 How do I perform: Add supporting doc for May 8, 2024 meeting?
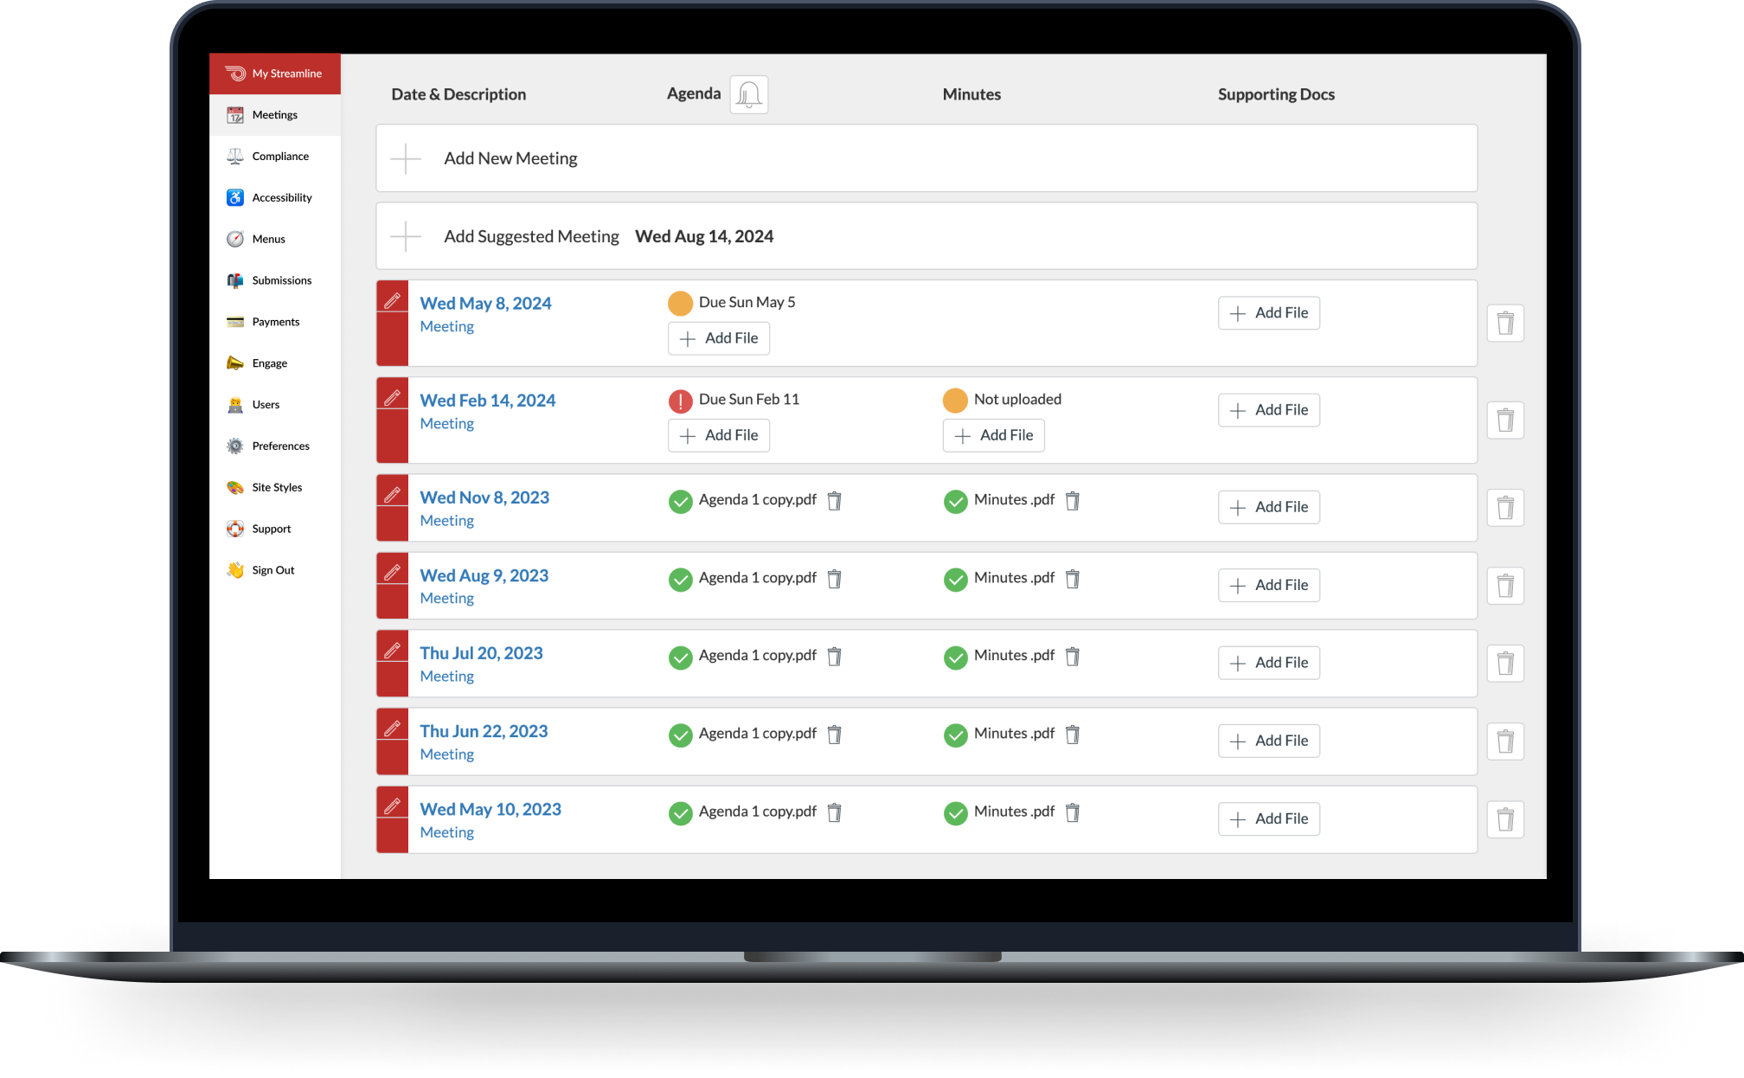(x=1269, y=313)
